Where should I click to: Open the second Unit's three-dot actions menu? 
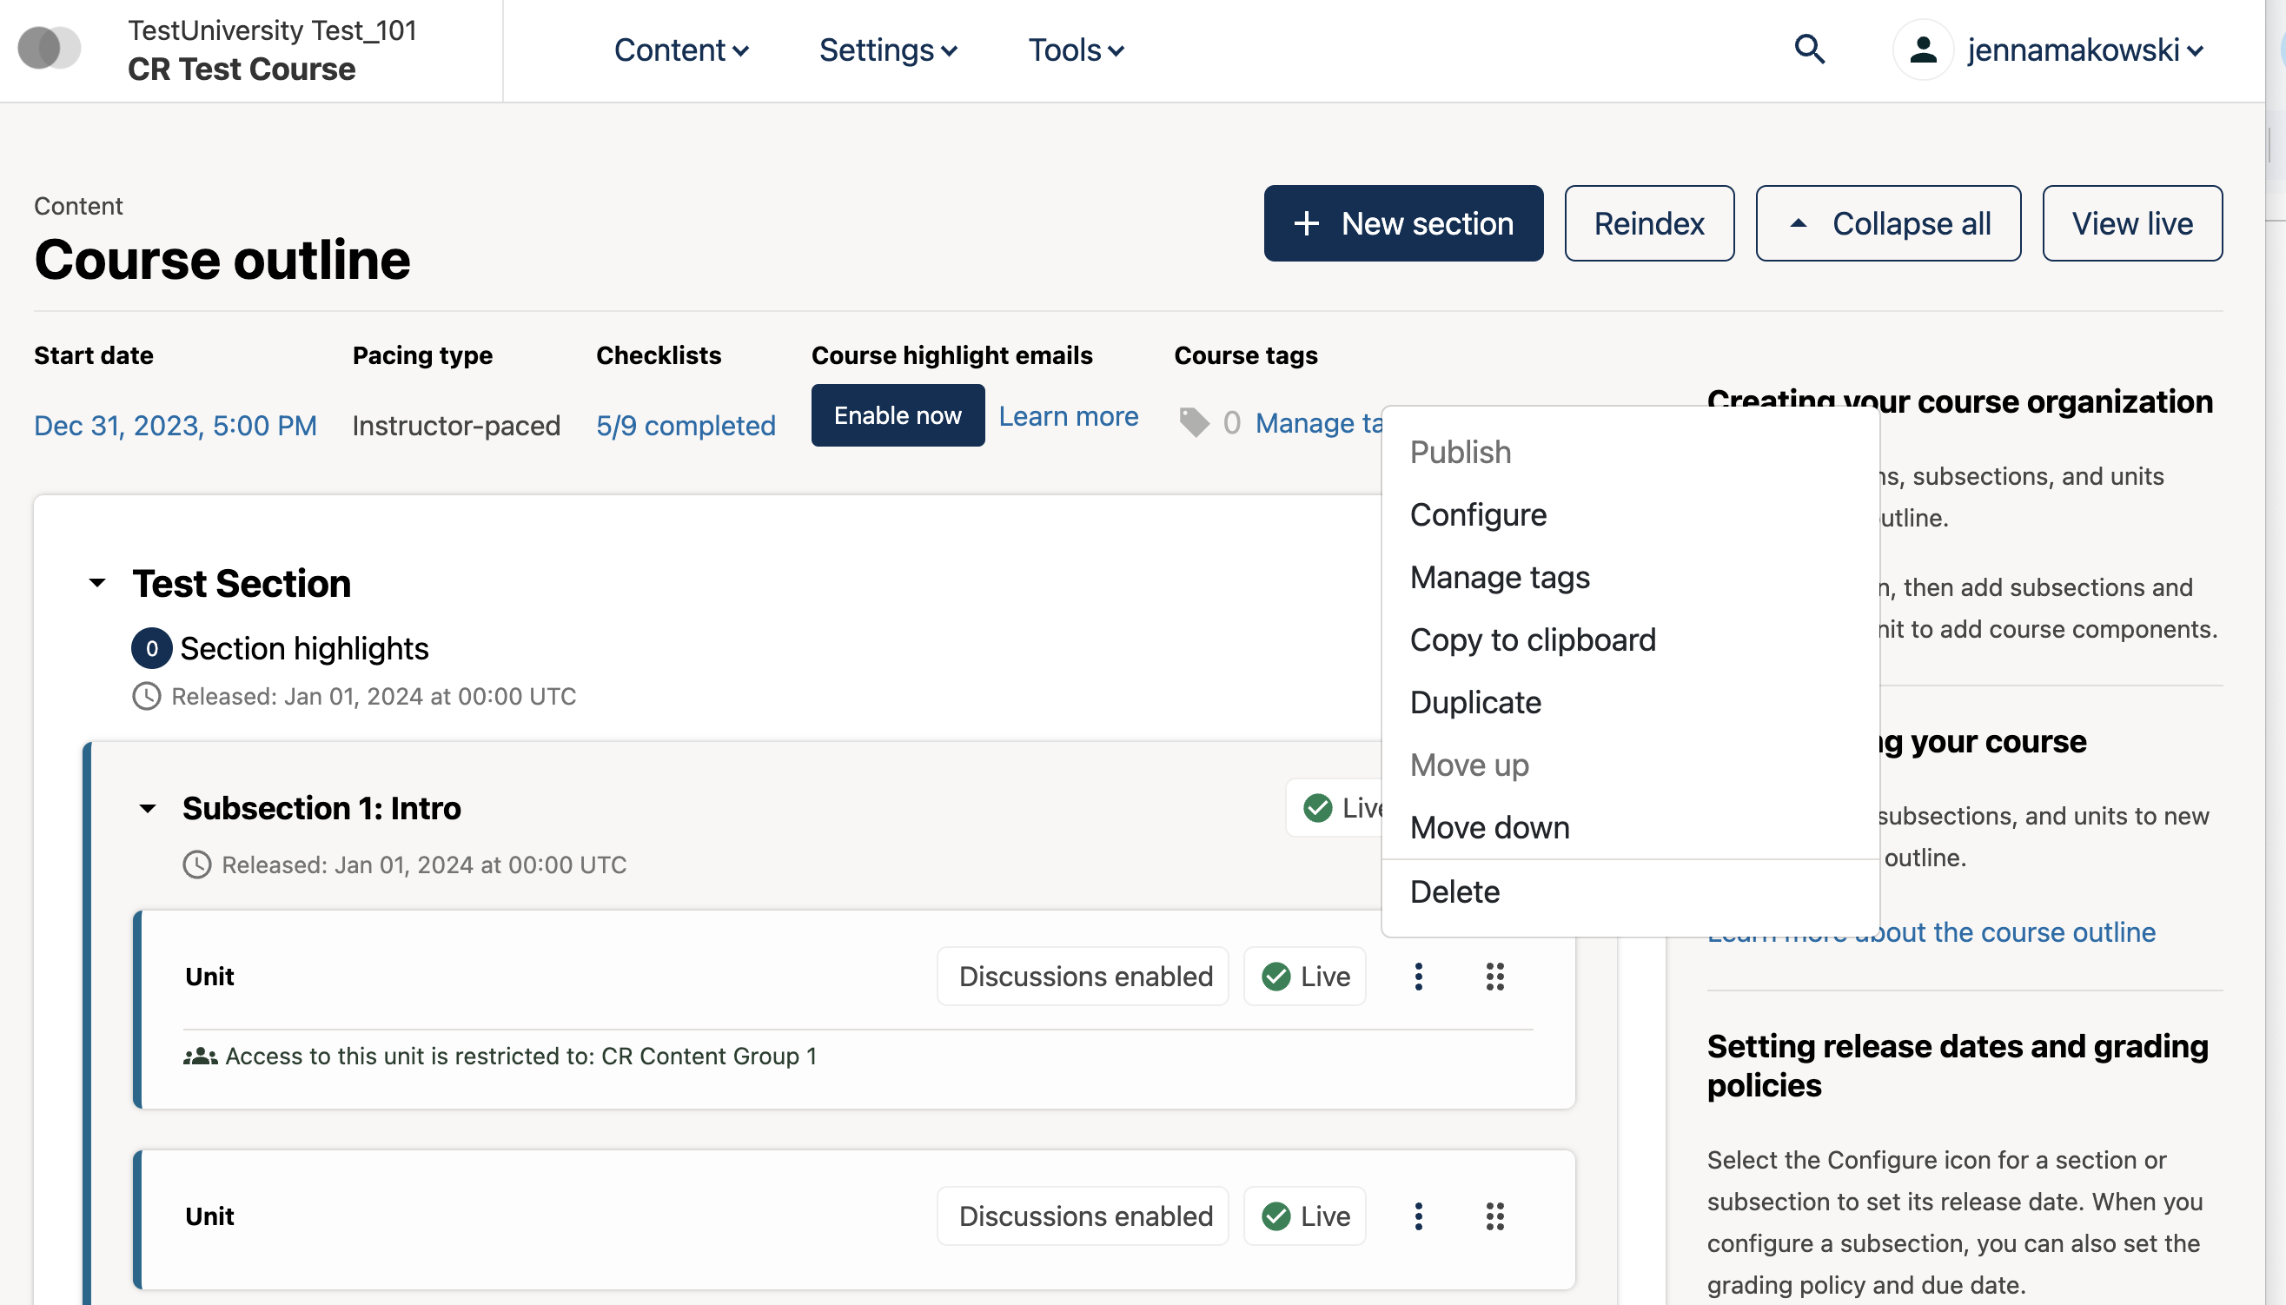pos(1418,1216)
